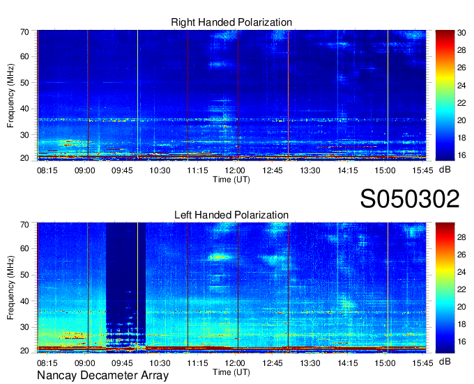The height and width of the screenshot is (384, 474).
Task: Click the '70' frequency tick on the top plot
Action: click(x=24, y=32)
